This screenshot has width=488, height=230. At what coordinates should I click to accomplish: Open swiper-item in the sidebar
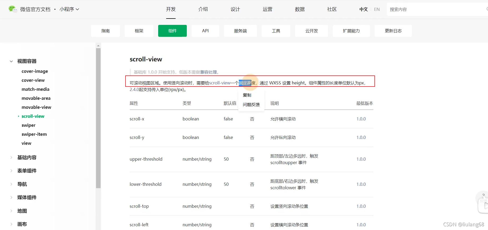tap(34, 134)
